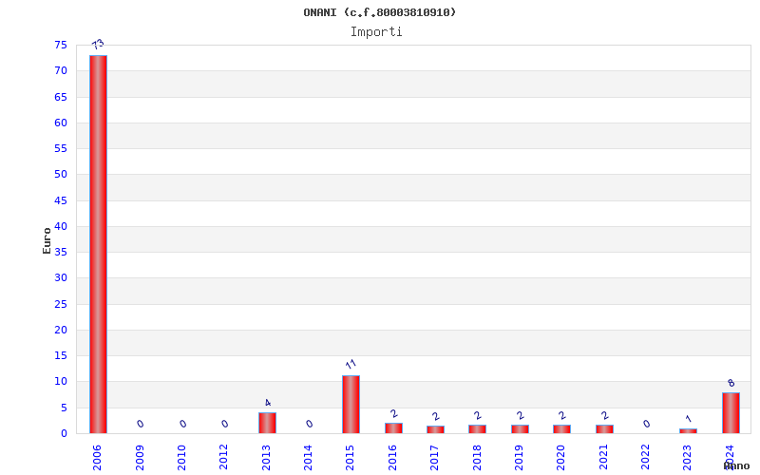
Task: Click the 2020 year label
Action: coord(560,458)
